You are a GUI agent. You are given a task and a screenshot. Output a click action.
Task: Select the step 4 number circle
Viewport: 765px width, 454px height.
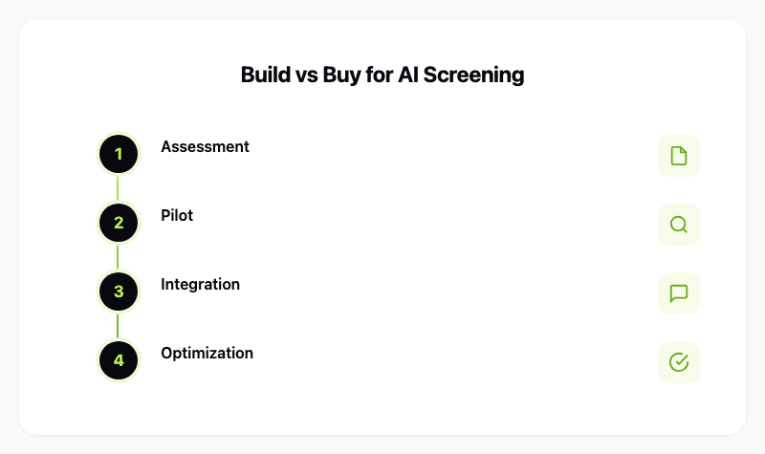tap(119, 360)
